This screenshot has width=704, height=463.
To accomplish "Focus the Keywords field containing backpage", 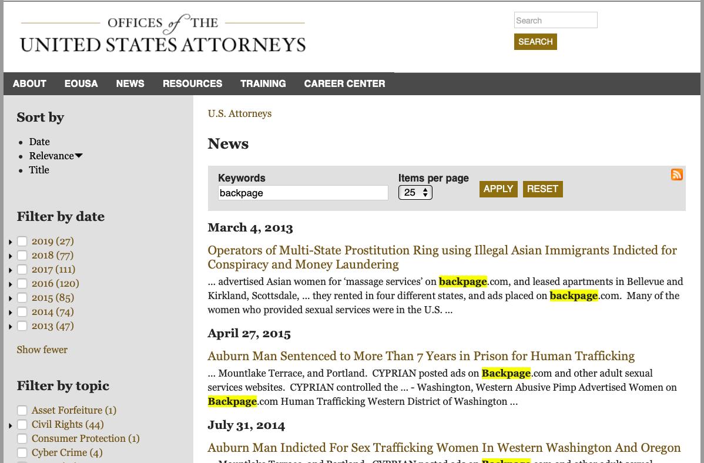I will [303, 193].
